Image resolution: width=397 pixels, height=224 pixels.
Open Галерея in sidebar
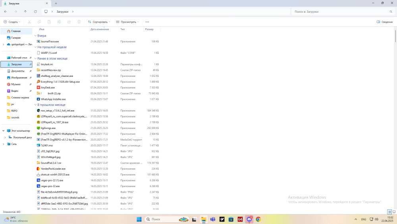(16, 38)
